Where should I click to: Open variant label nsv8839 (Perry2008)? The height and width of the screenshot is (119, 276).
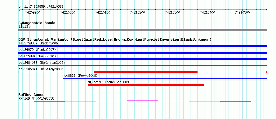[80, 76]
